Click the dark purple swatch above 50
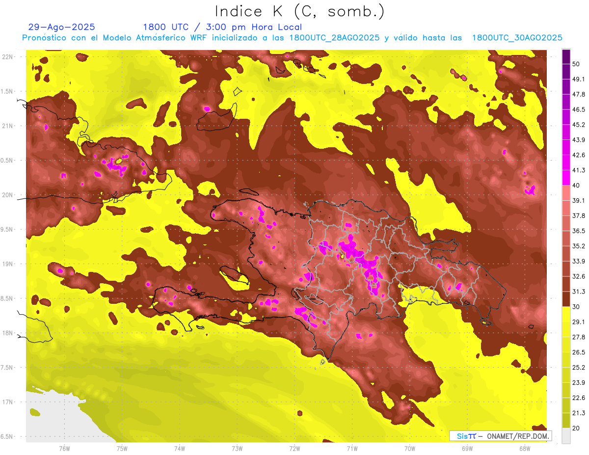The image size is (589, 455). point(566,57)
